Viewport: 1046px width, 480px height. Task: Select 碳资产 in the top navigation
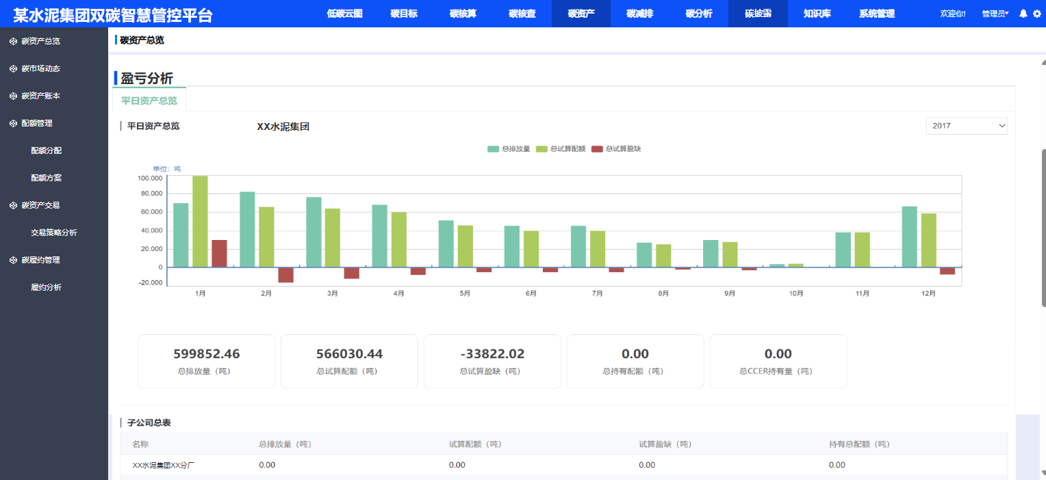tap(581, 14)
